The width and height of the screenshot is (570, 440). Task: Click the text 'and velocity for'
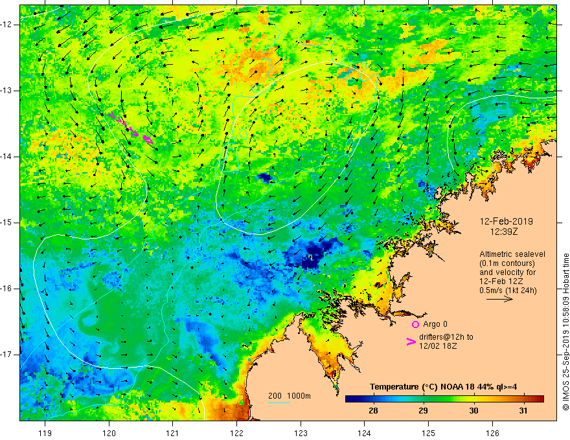[507, 272]
